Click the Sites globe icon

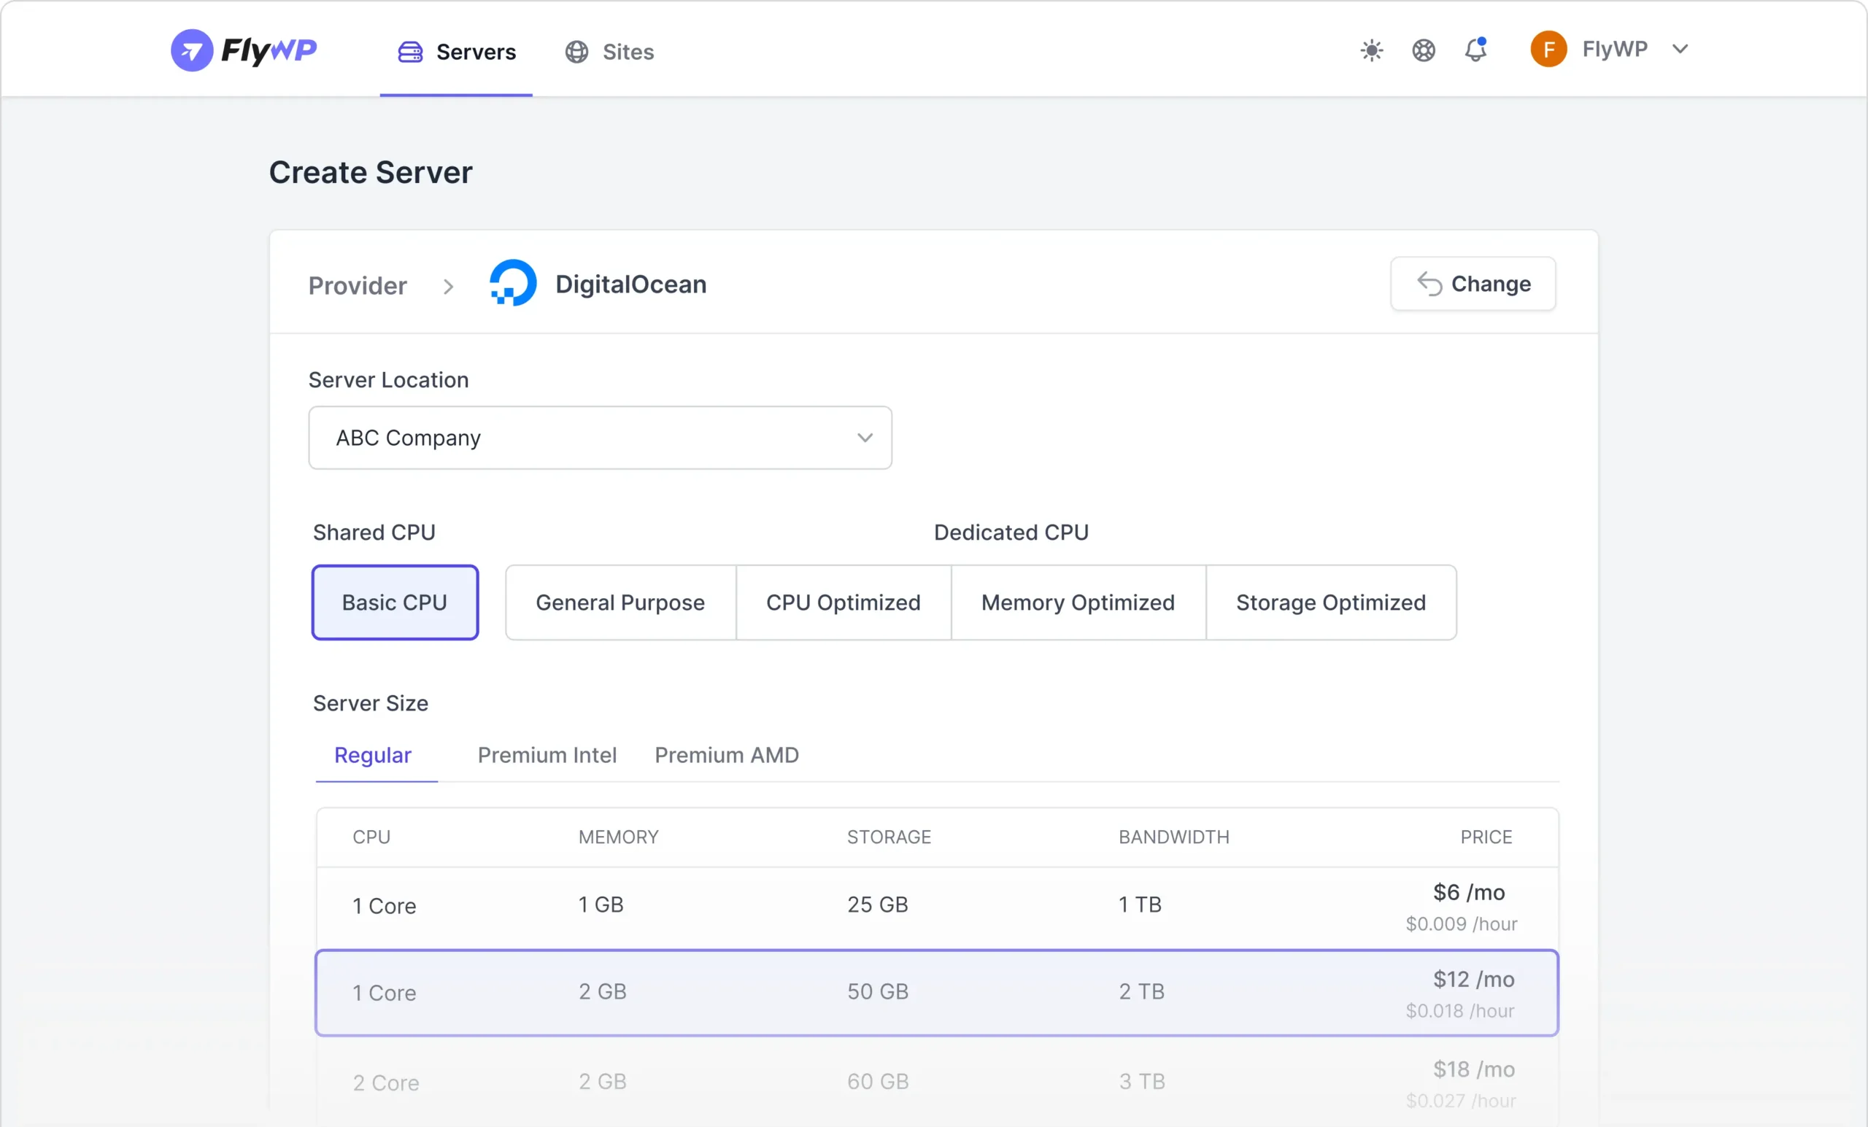coord(576,52)
